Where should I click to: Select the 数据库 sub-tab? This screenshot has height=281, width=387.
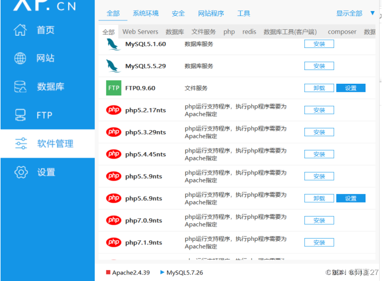click(x=175, y=32)
